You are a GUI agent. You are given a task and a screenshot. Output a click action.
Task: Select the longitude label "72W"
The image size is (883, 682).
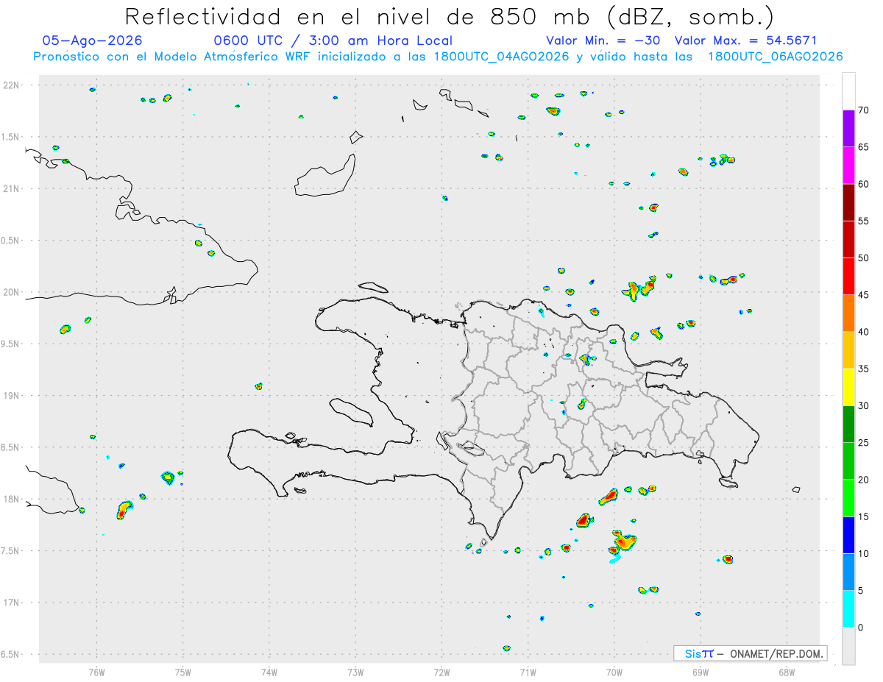pos(441,672)
